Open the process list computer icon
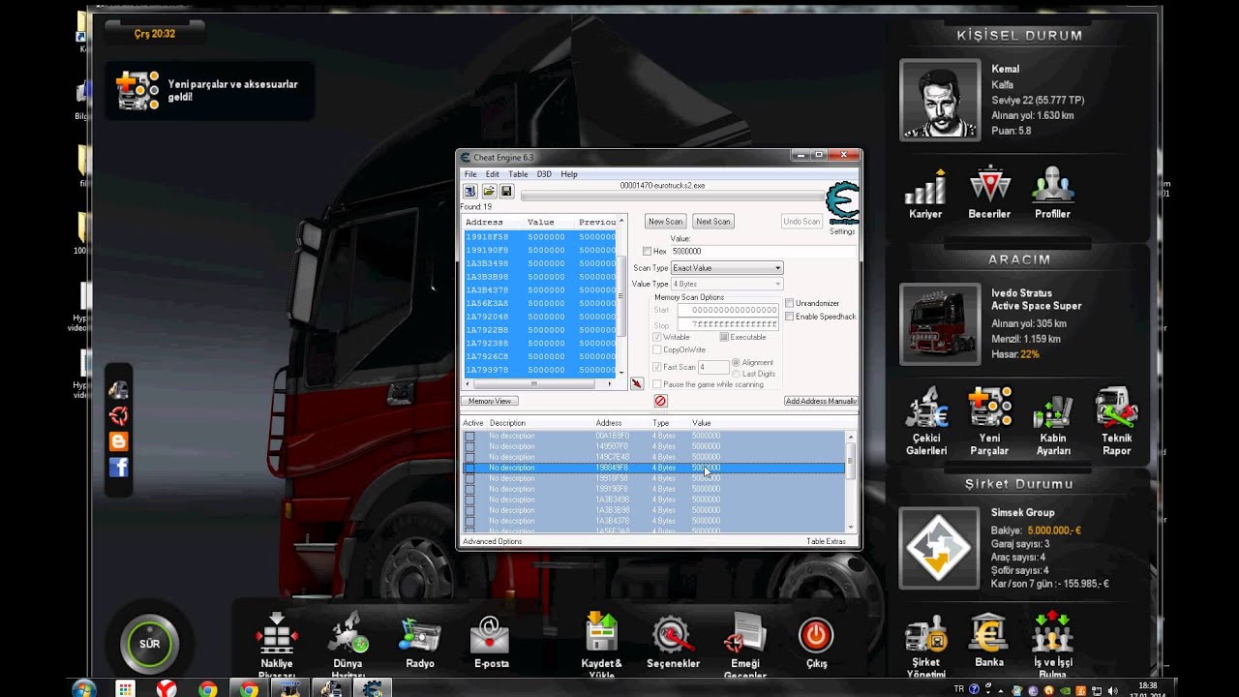This screenshot has width=1239, height=697. tap(469, 192)
